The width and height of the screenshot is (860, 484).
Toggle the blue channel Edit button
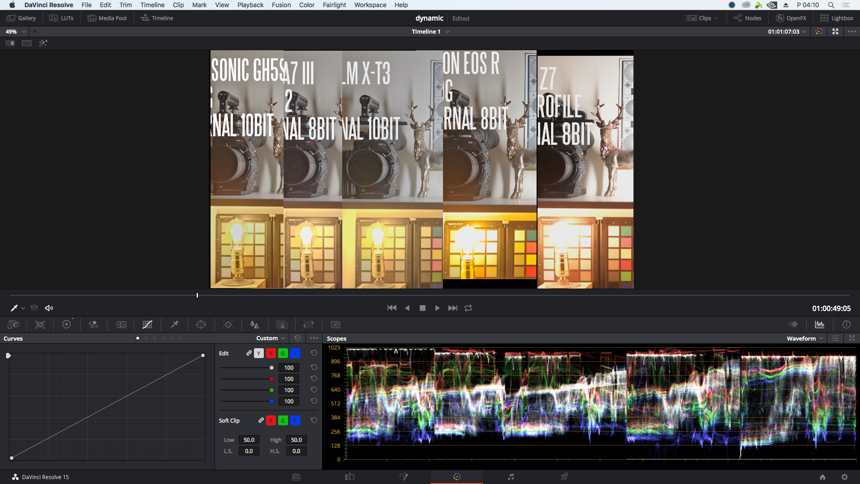pyautogui.click(x=295, y=353)
